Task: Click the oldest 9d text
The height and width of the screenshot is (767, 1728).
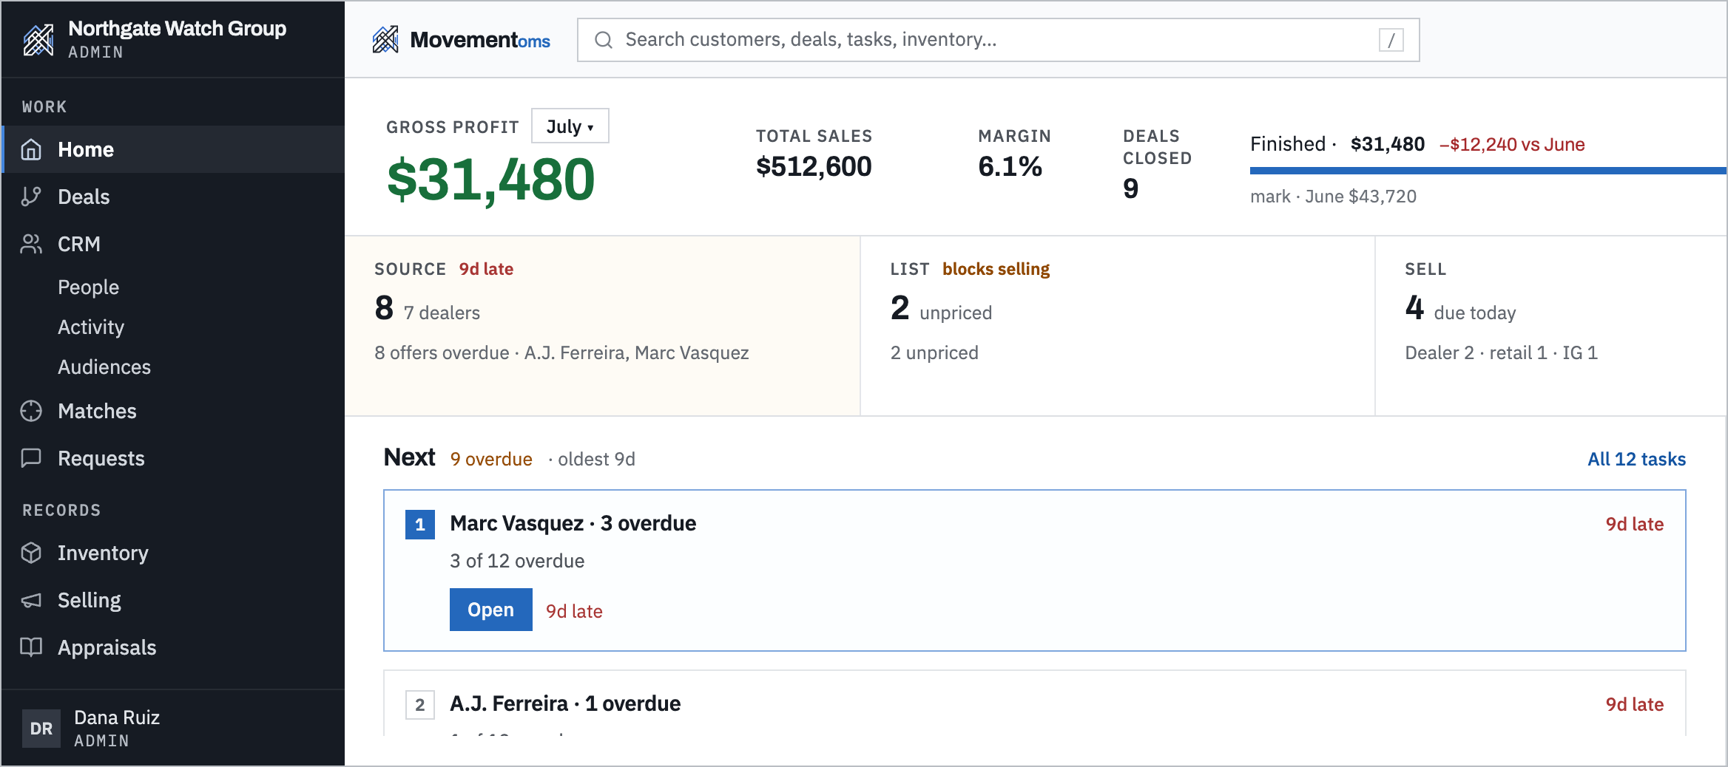Action: point(596,459)
